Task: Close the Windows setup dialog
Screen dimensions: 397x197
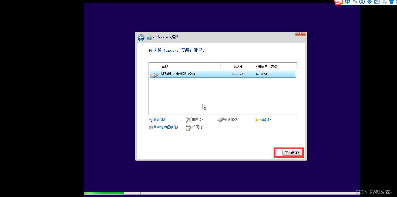Action: pos(300,34)
